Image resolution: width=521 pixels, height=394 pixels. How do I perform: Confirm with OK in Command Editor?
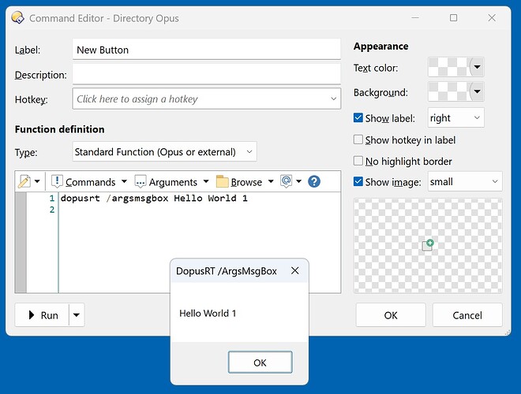coord(391,314)
